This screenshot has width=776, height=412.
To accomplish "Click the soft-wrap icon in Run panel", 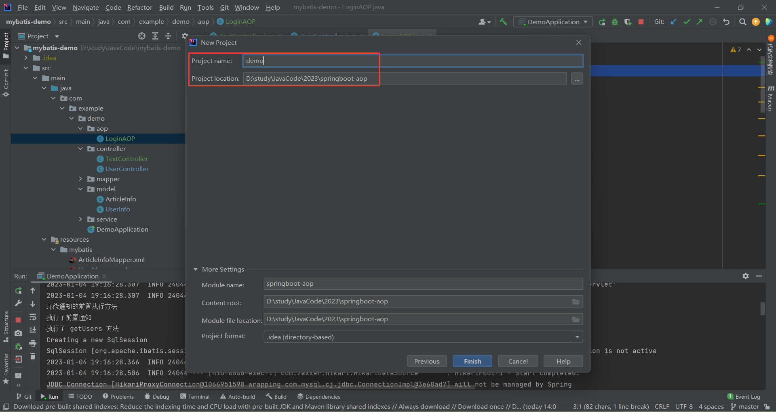I will pos(33,317).
